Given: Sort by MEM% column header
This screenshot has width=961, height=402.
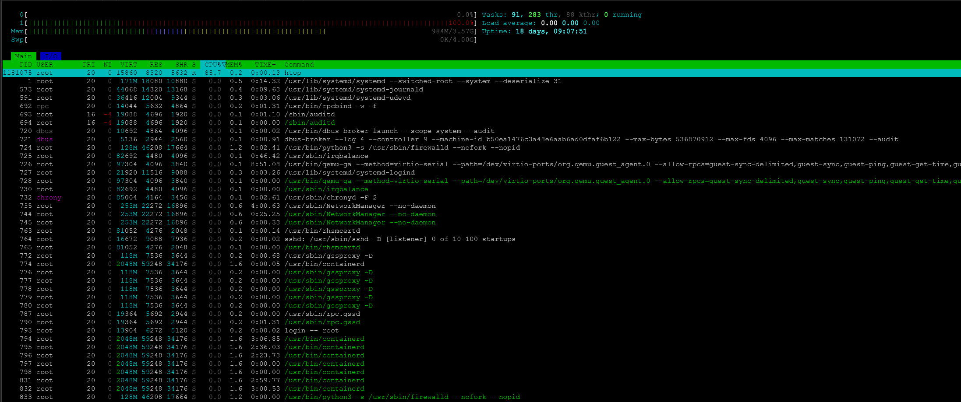Looking at the screenshot, I should pyautogui.click(x=234, y=64).
